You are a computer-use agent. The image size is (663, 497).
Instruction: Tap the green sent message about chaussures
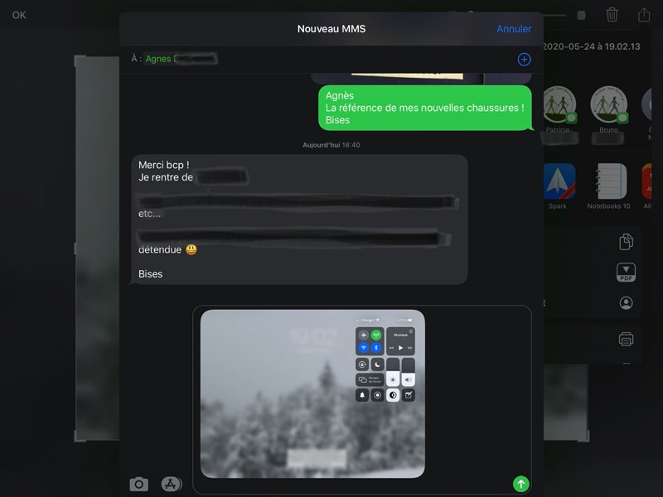pyautogui.click(x=424, y=108)
